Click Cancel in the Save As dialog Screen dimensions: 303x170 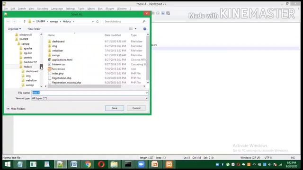pyautogui.click(x=136, y=108)
